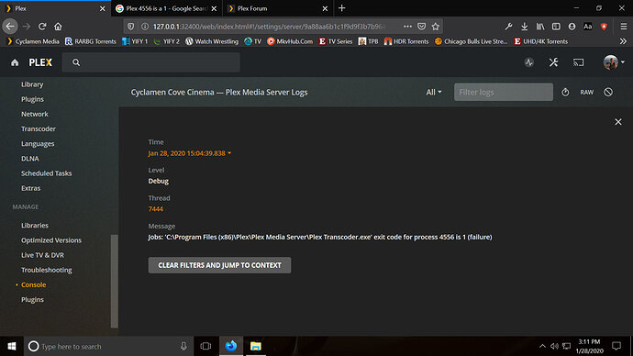Switch to RAW log view
Viewport: 633px width, 356px height.
pos(586,92)
